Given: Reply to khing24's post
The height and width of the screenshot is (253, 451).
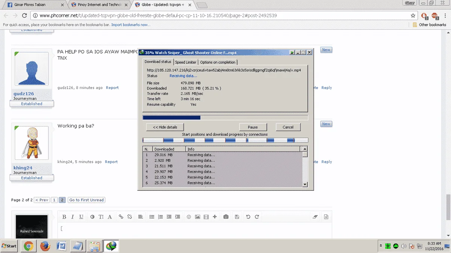Looking at the screenshot, I should point(327,162).
